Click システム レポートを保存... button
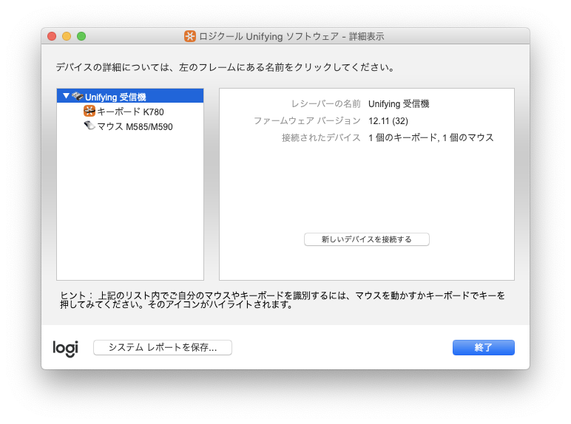This screenshot has width=571, height=424. pyautogui.click(x=163, y=347)
